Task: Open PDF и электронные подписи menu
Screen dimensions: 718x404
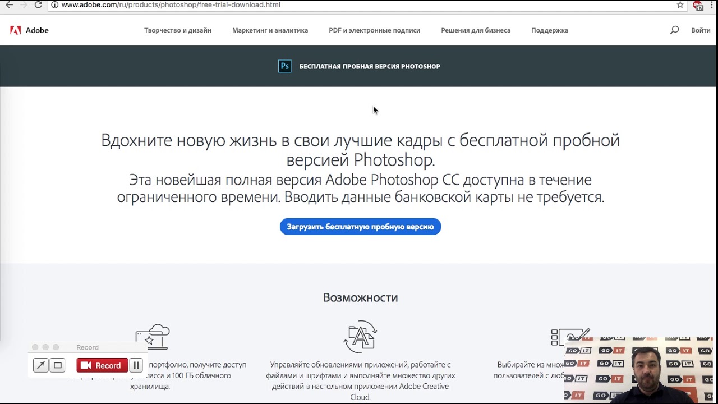Action: [374, 30]
